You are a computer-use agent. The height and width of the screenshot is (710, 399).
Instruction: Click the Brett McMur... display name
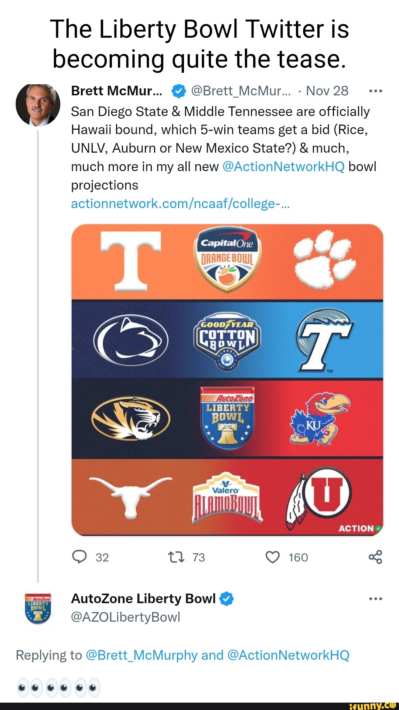point(116,91)
